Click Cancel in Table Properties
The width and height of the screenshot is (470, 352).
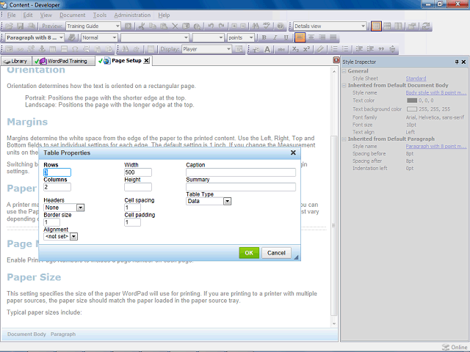(276, 253)
